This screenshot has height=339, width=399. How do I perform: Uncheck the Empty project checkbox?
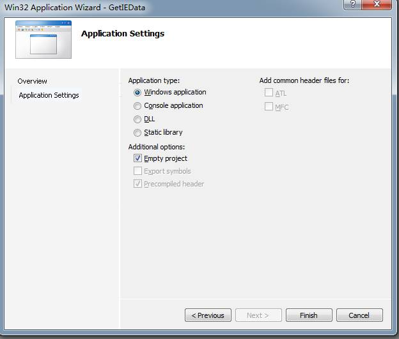[x=137, y=158]
